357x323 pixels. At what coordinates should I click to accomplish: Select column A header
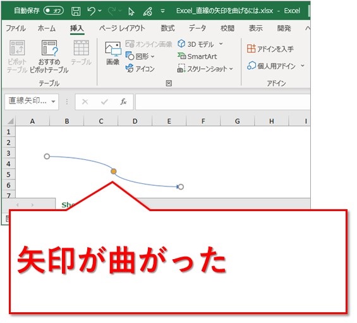33,121
